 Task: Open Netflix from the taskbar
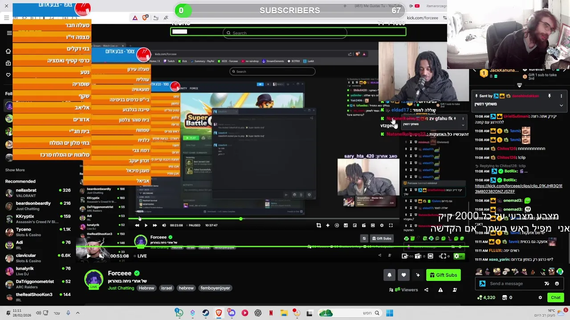coord(271,313)
